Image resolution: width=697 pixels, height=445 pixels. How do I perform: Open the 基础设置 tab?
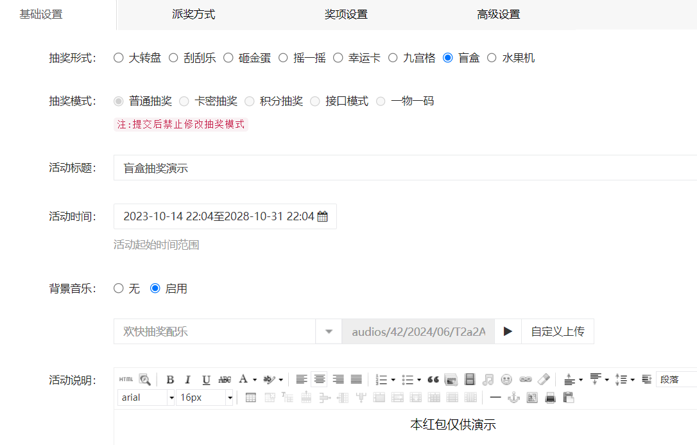pyautogui.click(x=41, y=15)
